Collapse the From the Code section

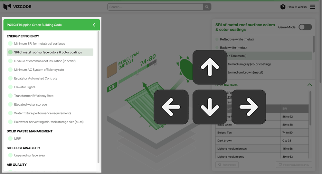(x=309, y=85)
